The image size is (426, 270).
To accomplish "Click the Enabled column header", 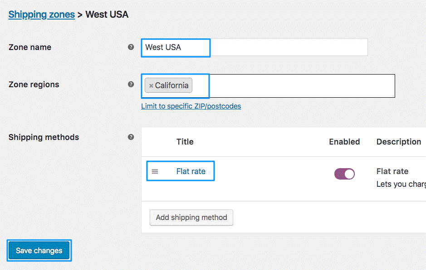I will [x=344, y=142].
